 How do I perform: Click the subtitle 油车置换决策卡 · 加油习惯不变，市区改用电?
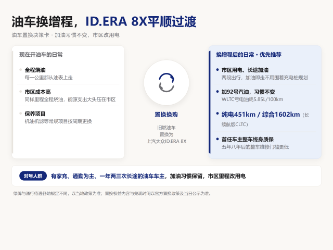click(66, 35)
